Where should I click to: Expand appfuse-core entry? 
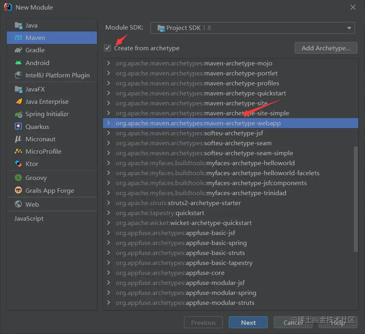coord(108,273)
